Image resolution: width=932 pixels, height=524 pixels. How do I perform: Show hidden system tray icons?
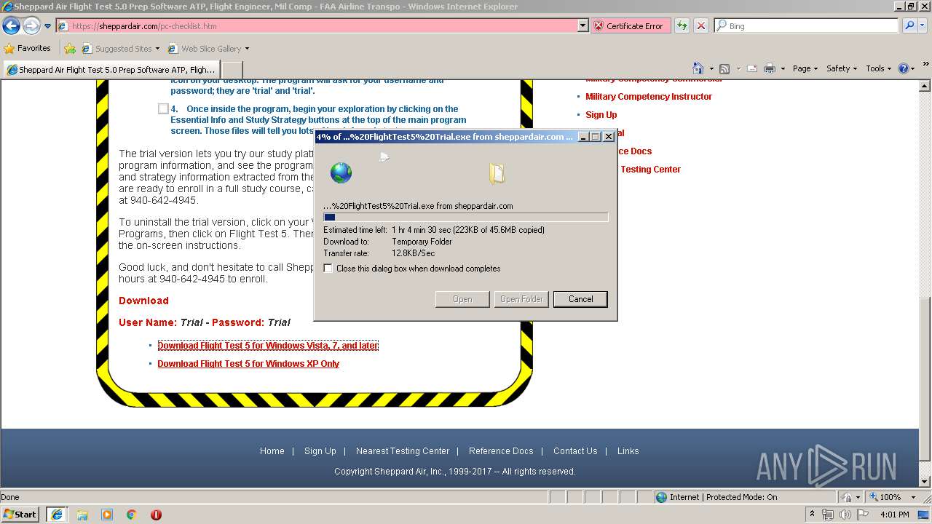[x=813, y=515]
